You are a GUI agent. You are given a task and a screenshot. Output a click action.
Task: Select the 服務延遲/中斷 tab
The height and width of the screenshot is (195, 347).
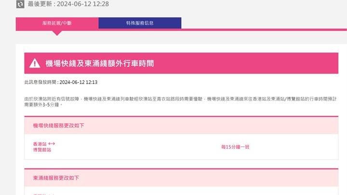point(57,23)
